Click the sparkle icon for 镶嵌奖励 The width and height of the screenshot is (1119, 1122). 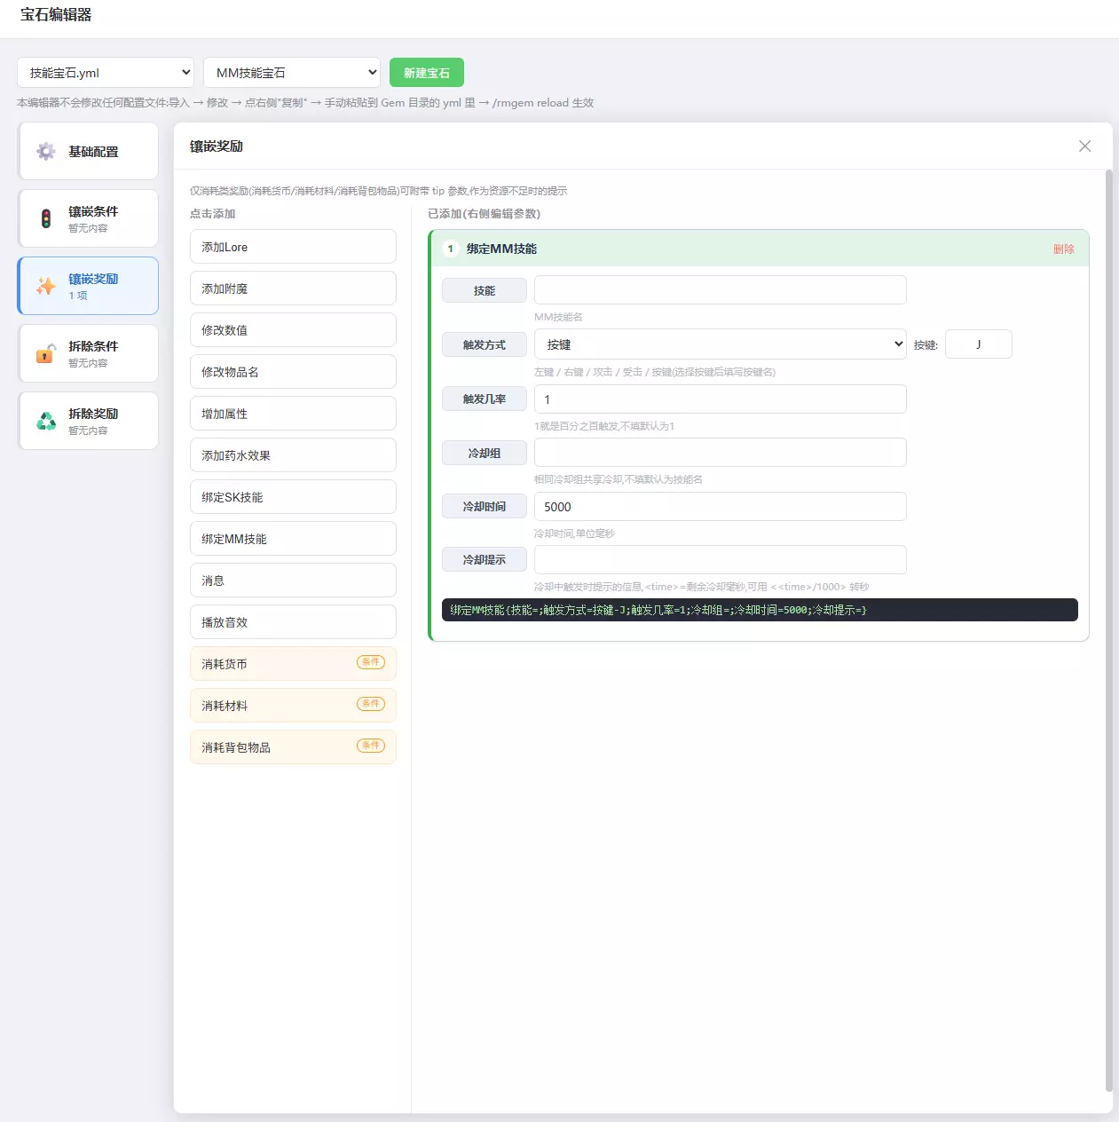click(x=46, y=286)
